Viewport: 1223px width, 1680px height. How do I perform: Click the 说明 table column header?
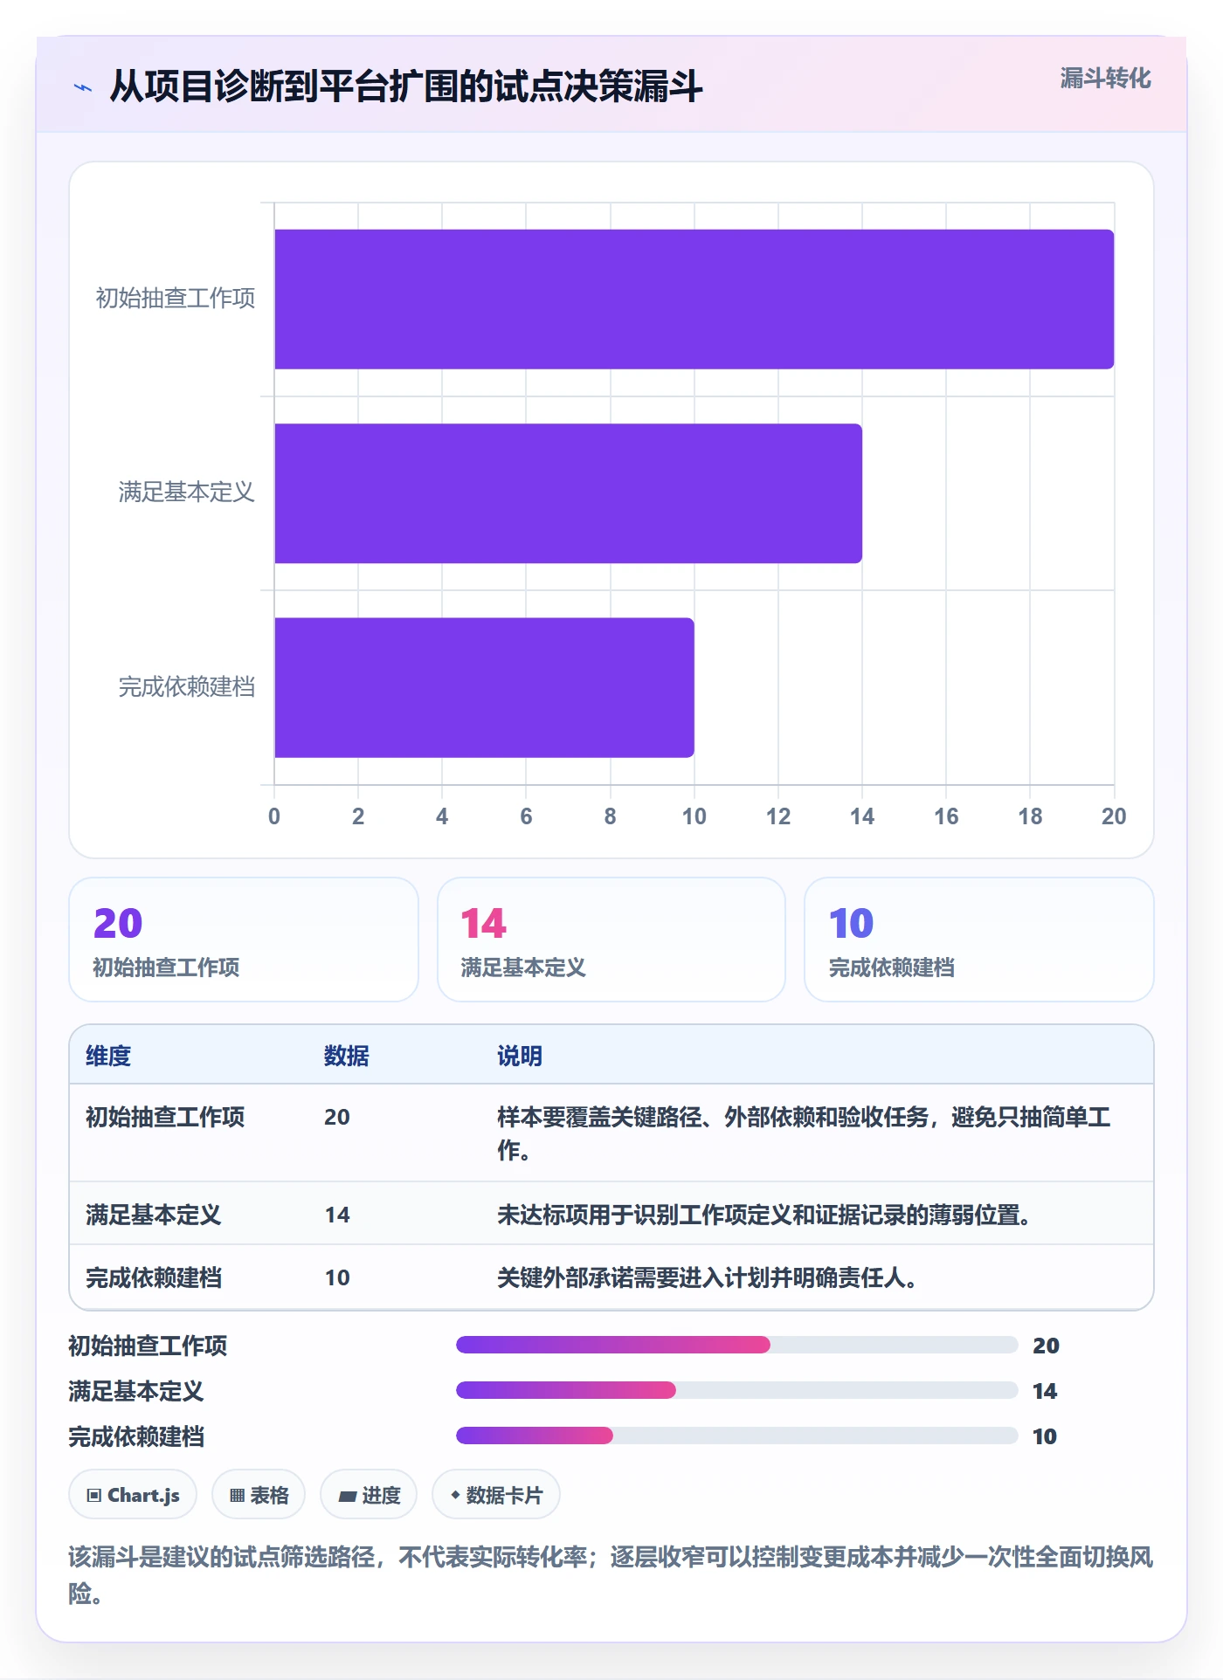click(x=520, y=1056)
